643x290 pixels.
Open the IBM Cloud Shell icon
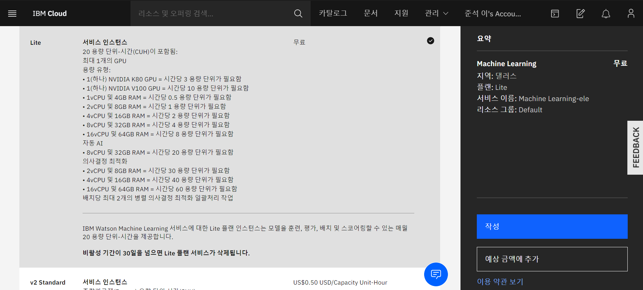pos(555,14)
